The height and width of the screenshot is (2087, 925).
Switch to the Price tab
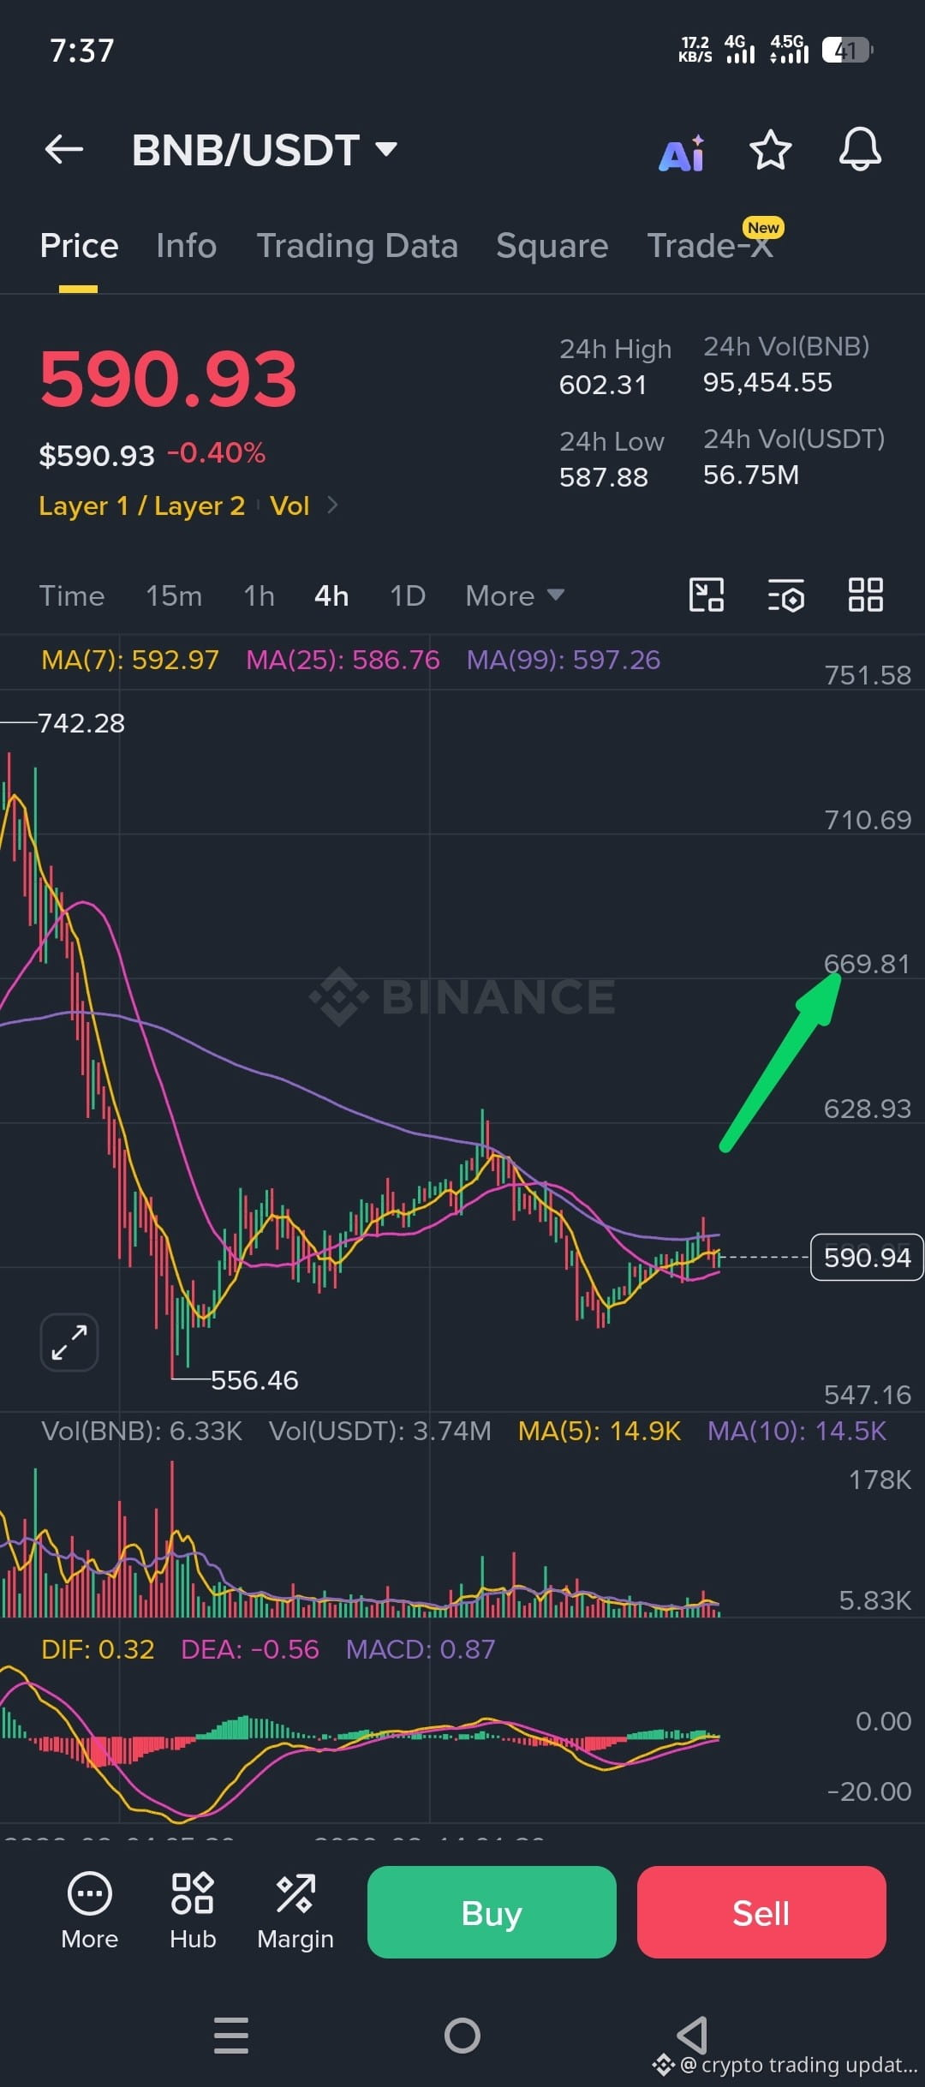[x=79, y=246]
